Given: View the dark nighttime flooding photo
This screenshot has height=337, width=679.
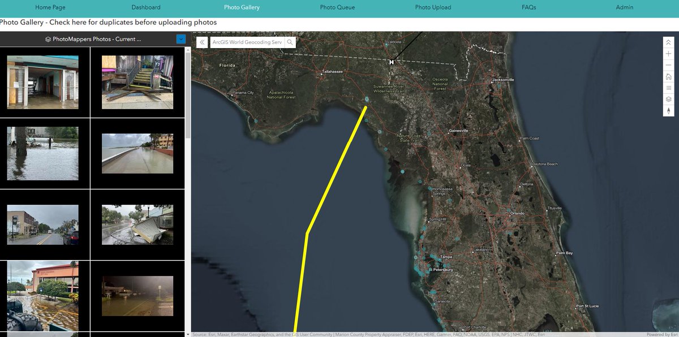Looking at the screenshot, I should (x=137, y=296).
